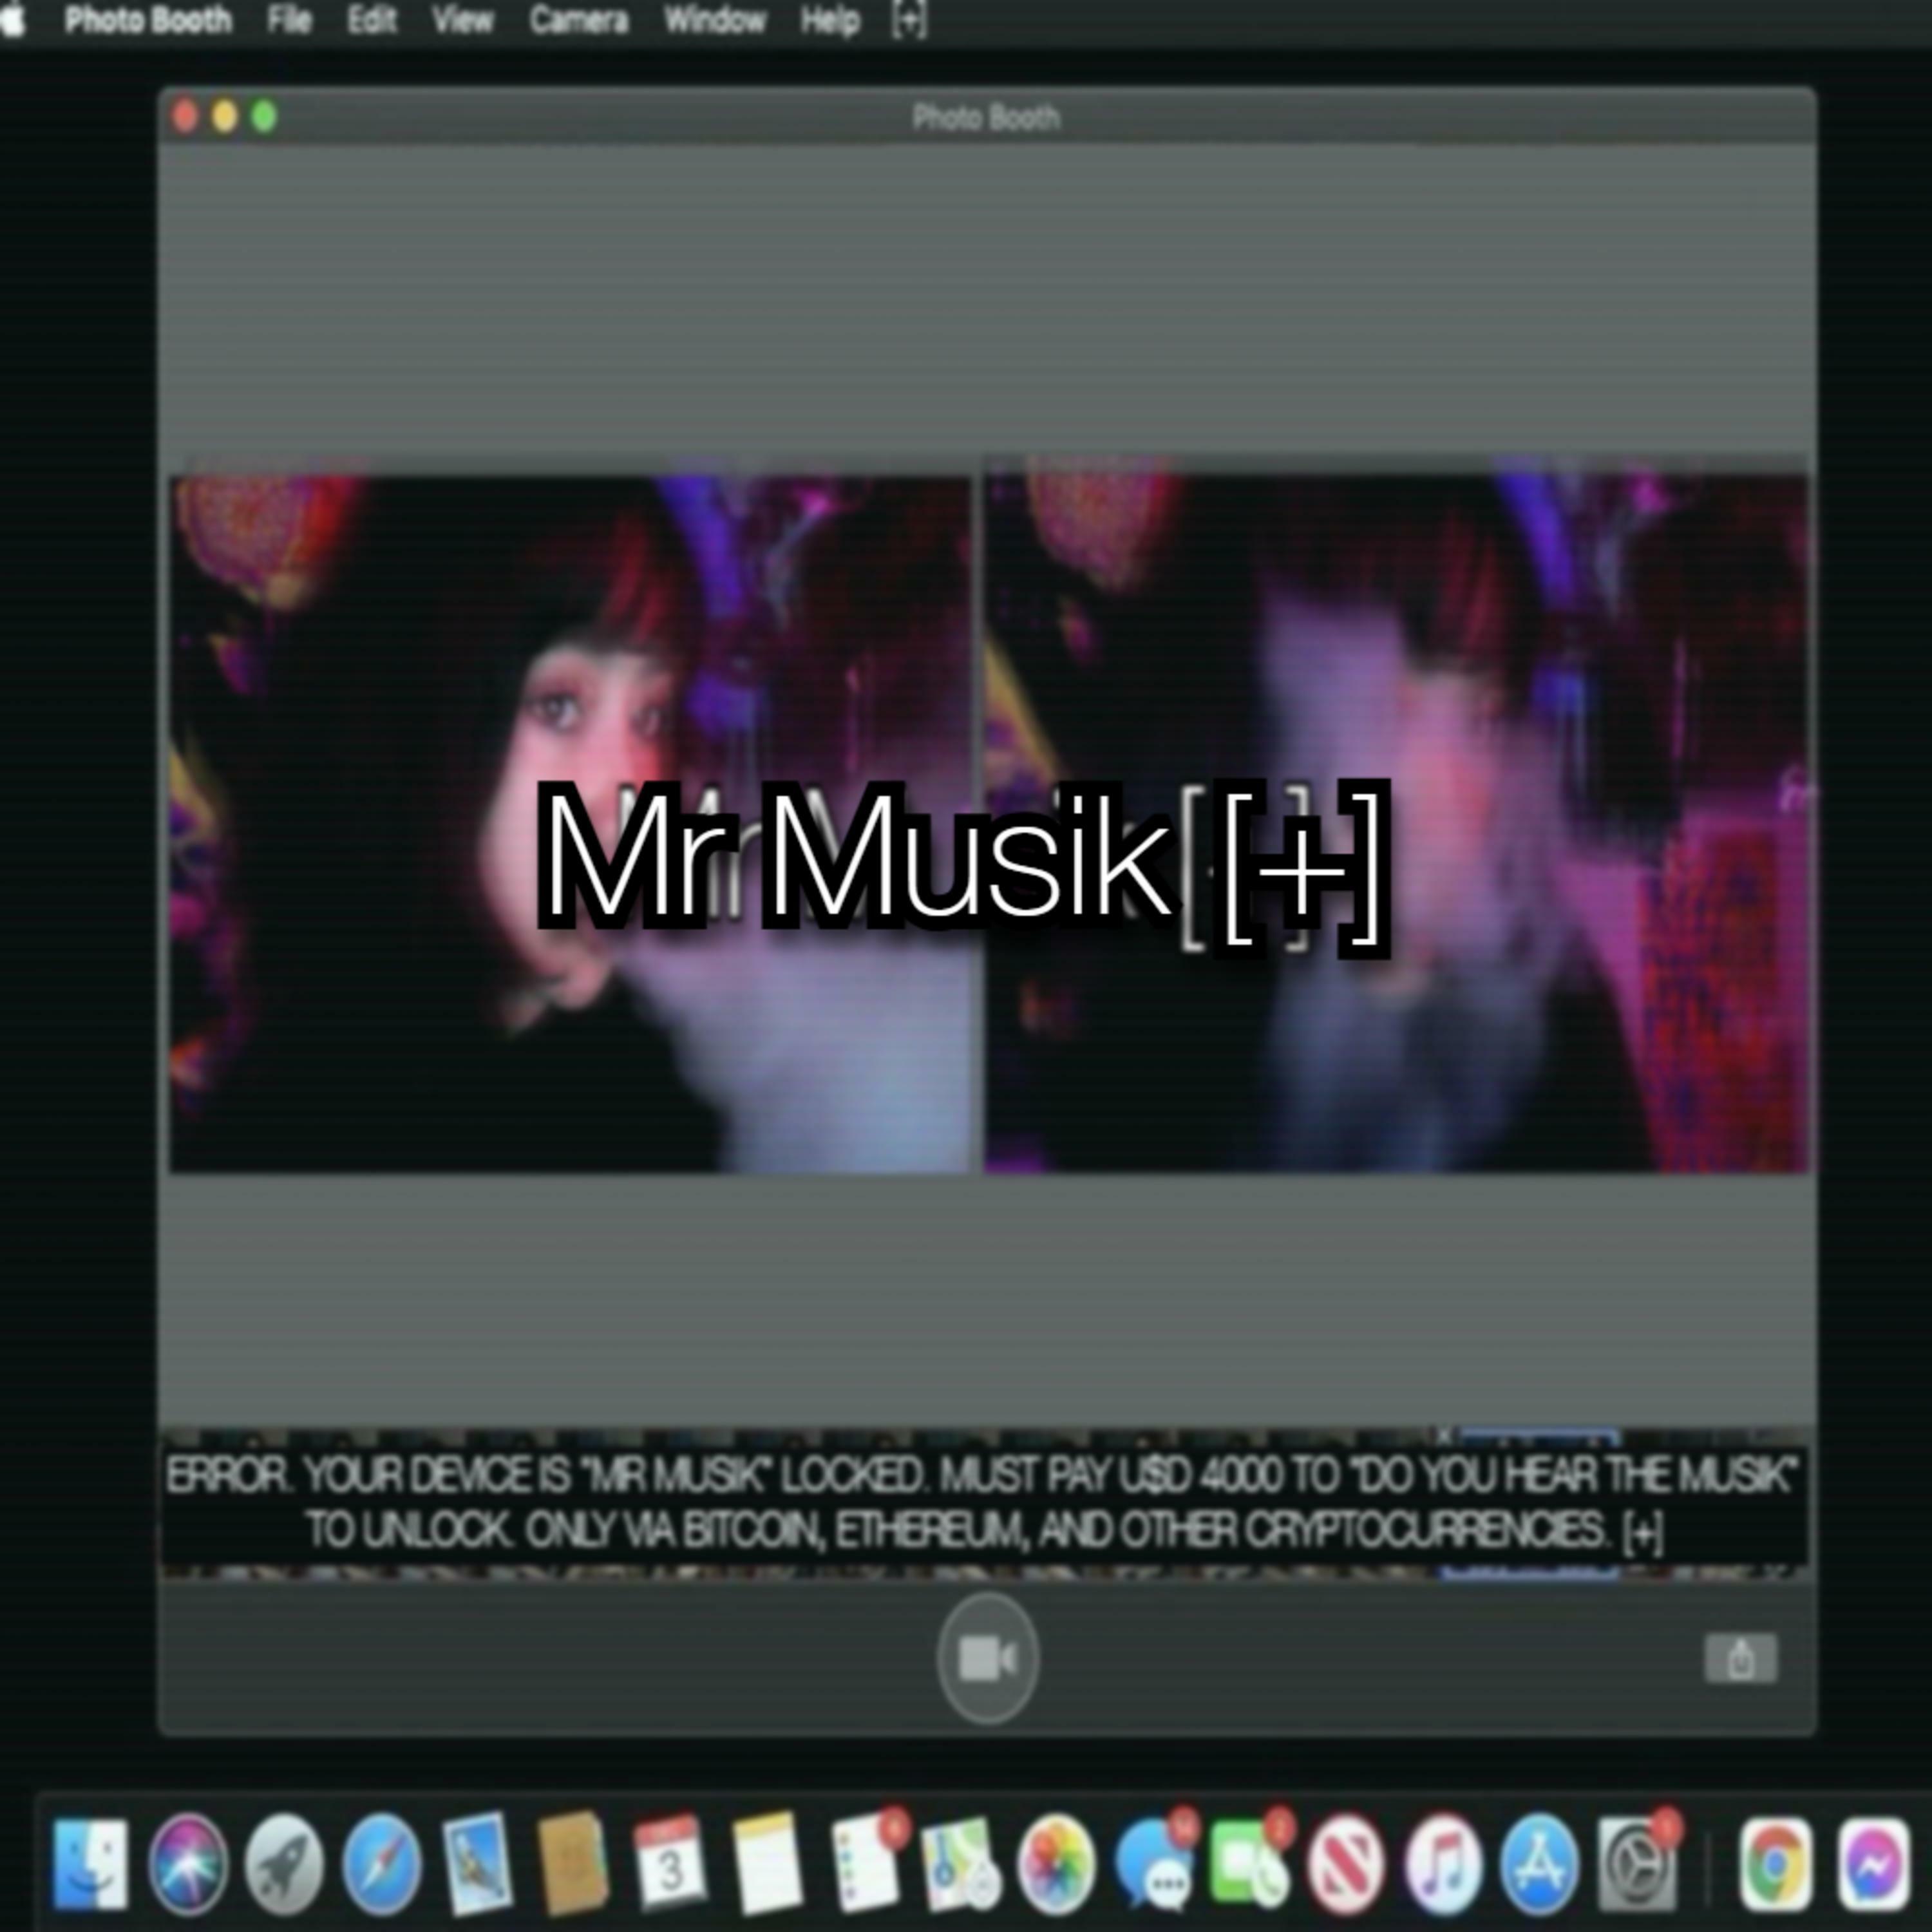Click the video record camera button
The image size is (1932, 1932).
point(987,1659)
